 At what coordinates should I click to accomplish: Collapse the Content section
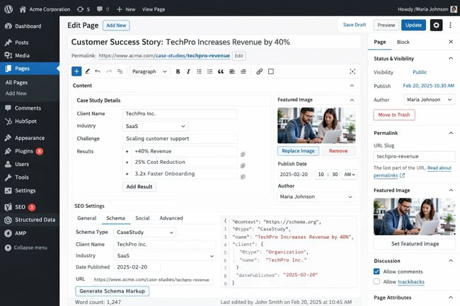click(352, 86)
